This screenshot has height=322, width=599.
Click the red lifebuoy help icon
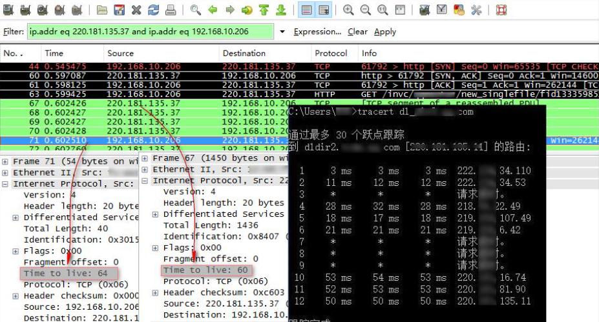point(501,10)
